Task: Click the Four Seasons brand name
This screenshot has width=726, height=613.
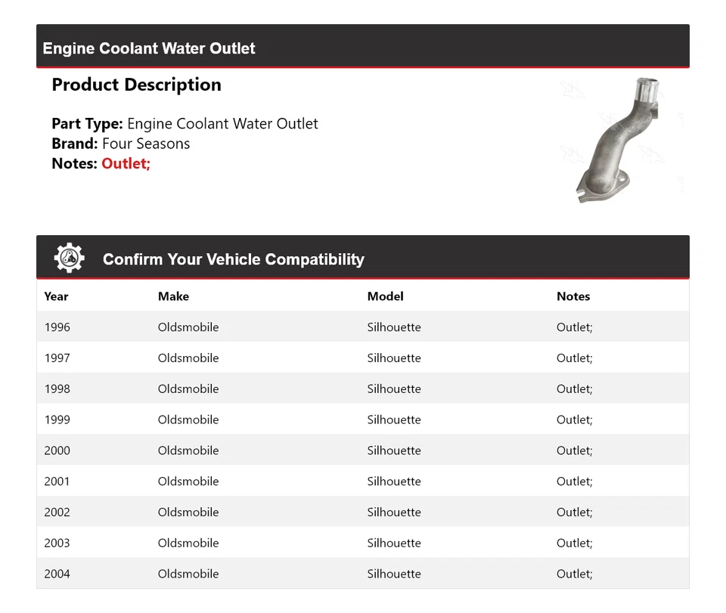Action: tap(146, 144)
